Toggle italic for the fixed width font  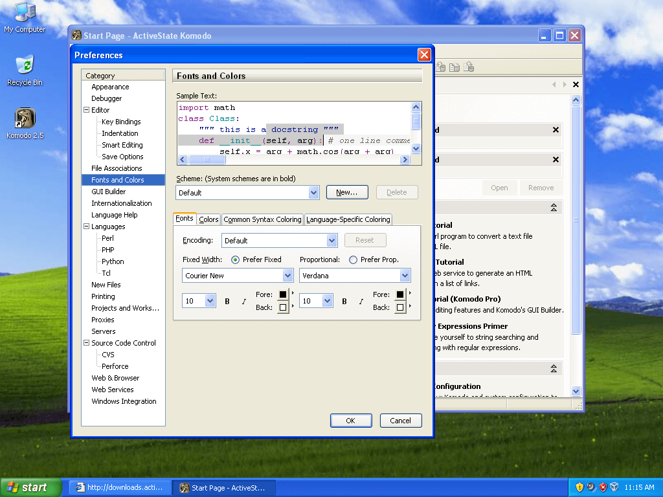pos(243,302)
